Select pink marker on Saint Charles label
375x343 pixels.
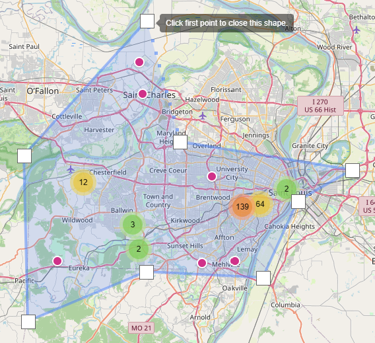143,94
